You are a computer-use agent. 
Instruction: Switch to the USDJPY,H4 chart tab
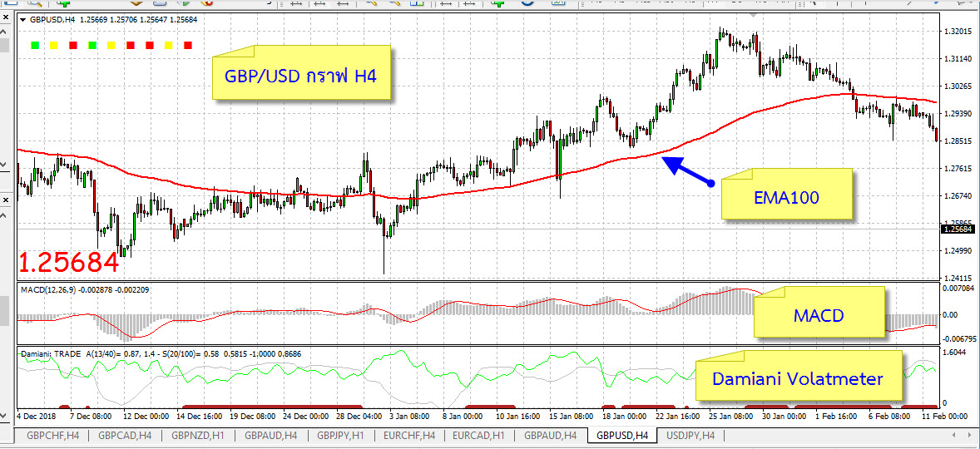click(690, 435)
